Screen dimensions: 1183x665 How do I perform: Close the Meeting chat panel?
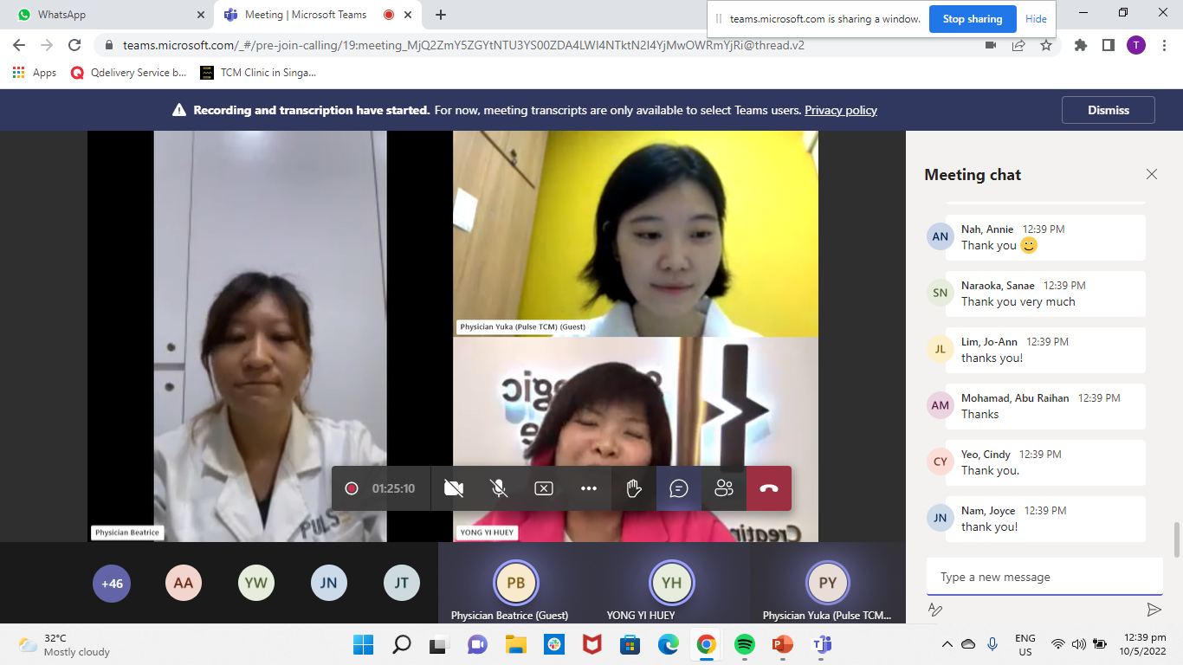tap(1152, 174)
